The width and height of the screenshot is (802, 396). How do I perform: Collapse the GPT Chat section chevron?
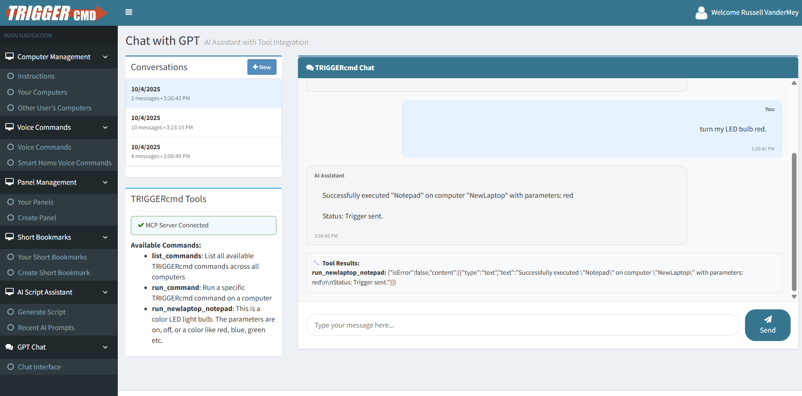[x=105, y=347]
